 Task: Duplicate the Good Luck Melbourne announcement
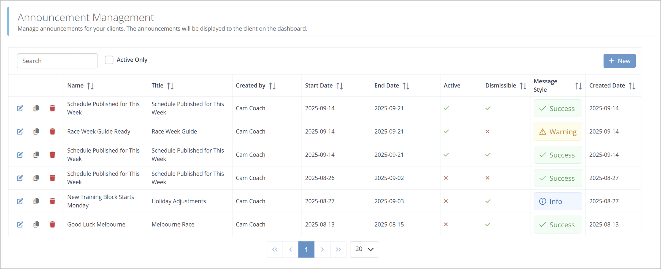[36, 224]
